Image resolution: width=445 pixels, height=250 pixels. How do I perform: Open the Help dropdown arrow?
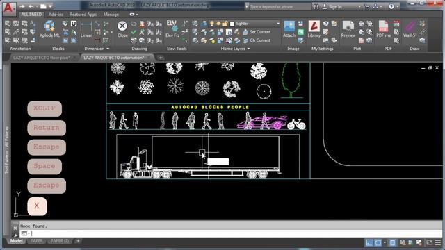(398, 6)
